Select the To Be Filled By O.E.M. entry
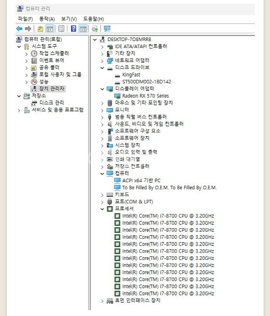 tap(169, 188)
